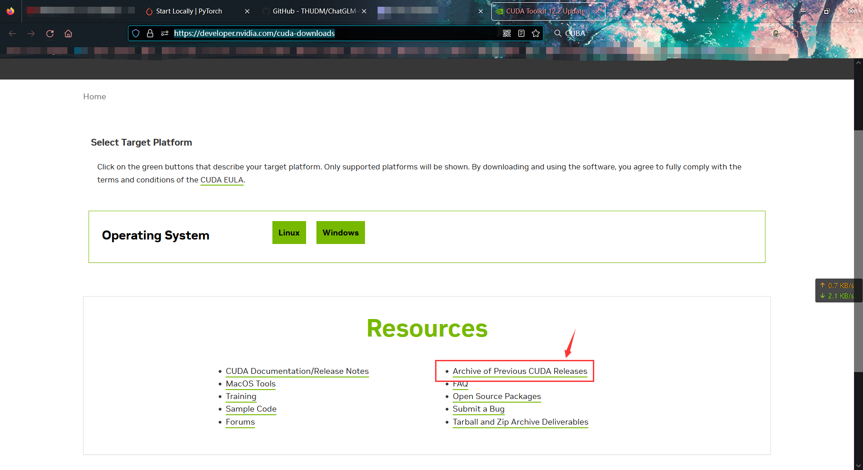863x470 pixels.
Task: Open the Firefox application menu
Action: click(850, 33)
